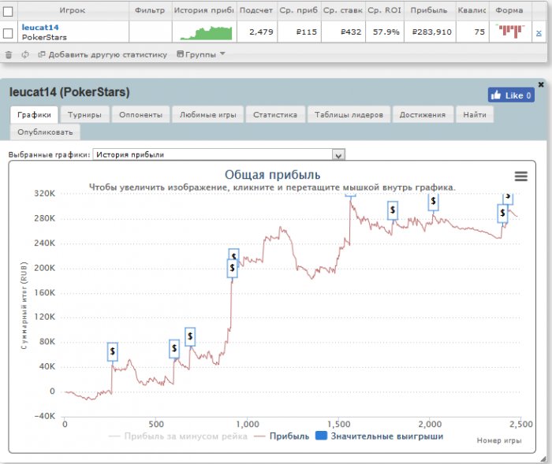Click profit value ₽283,910 cell
This screenshot has height=464, width=552.
(431, 32)
